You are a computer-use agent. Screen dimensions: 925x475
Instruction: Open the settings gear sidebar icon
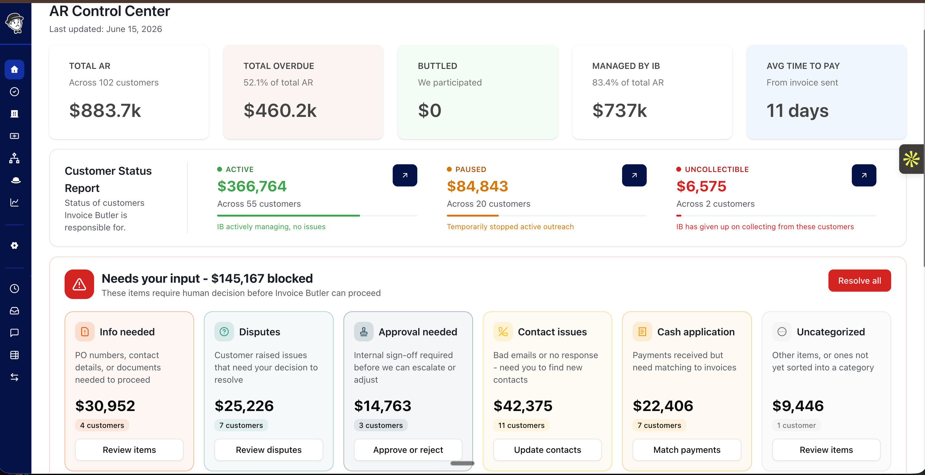click(x=14, y=245)
